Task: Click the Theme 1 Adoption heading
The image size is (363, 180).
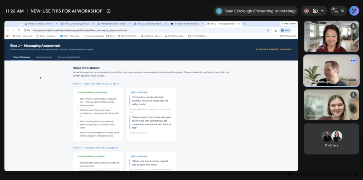Action: 96,84
